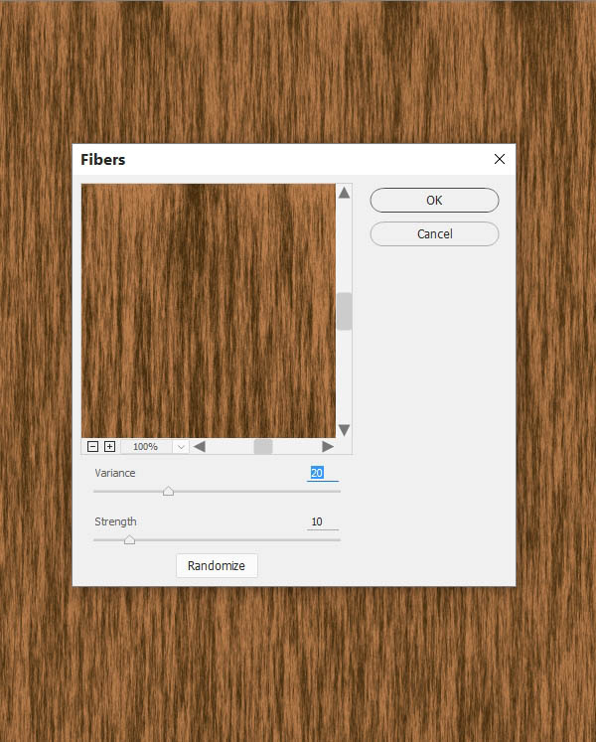Click OK to apply Fibers filter

click(434, 201)
